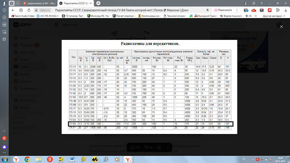This screenshot has width=290, height=163.
Task: Expand the tab groups dropdown arrow
Action: click(x=17, y=3)
